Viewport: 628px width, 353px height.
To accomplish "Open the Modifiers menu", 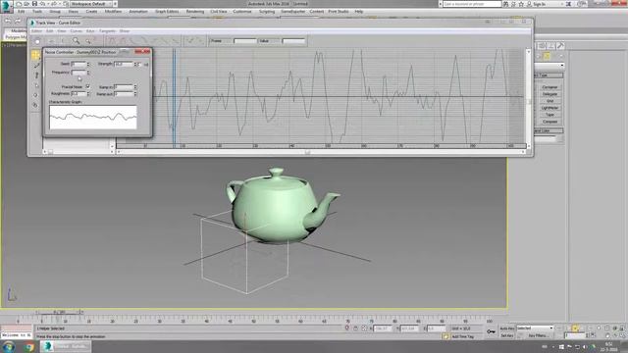I will 113,12.
